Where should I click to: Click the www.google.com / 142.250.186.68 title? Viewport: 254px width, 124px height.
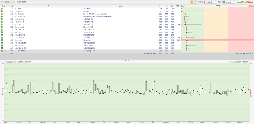(13, 2)
